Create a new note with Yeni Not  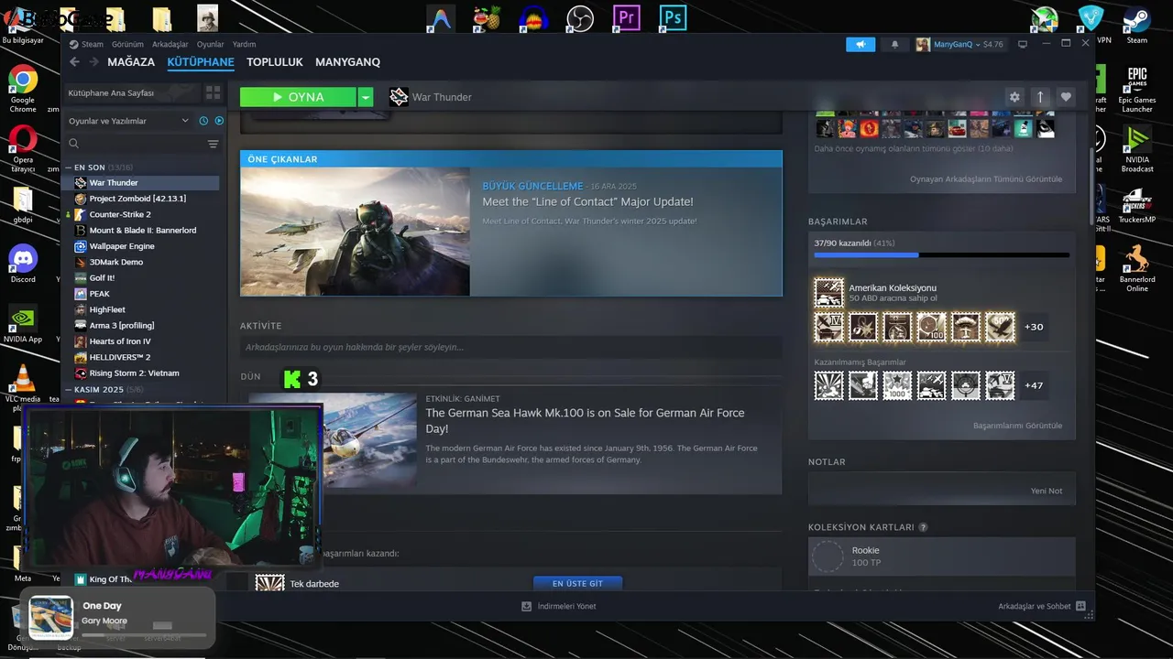[1047, 491]
